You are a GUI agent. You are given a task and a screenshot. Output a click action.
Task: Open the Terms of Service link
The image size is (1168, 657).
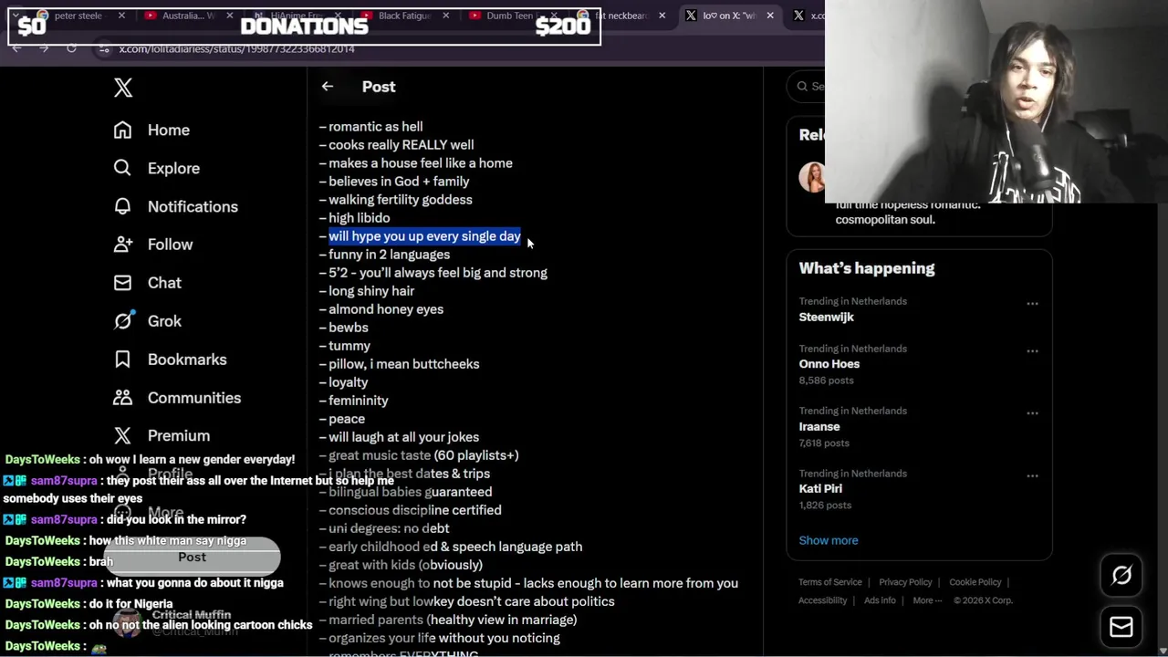(830, 582)
